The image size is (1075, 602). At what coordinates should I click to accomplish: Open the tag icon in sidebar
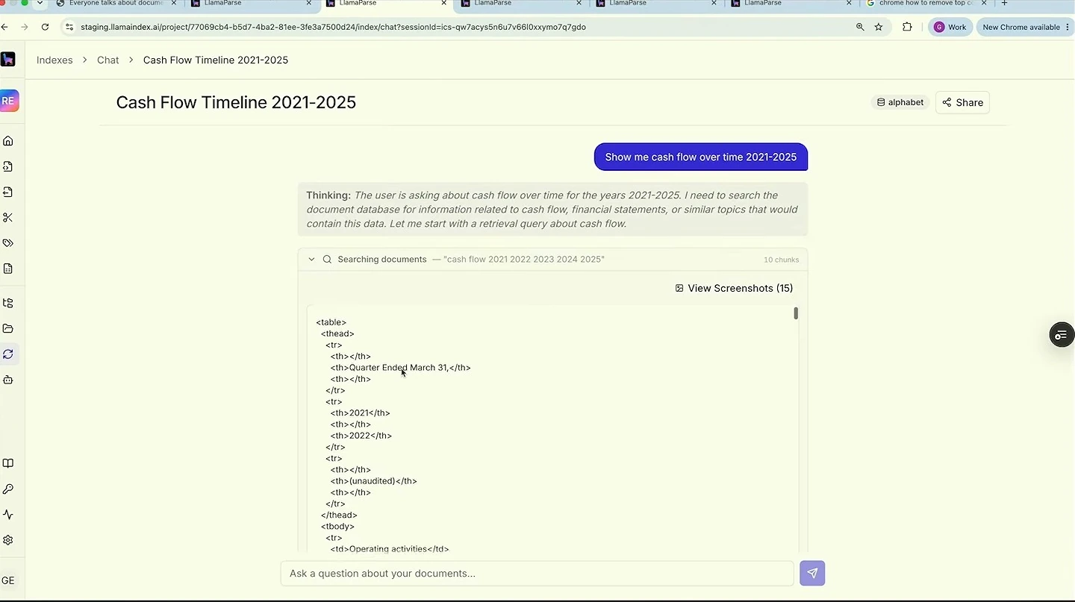[x=8, y=243]
